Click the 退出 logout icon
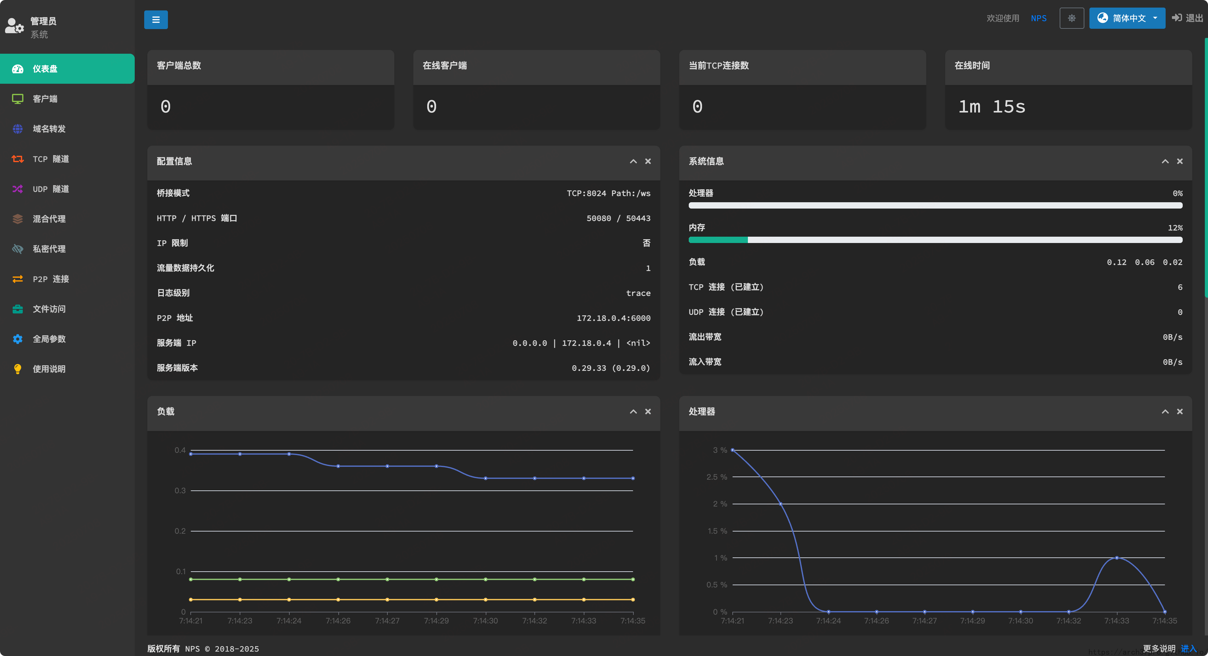Screen dimensions: 1208x656 click(1177, 18)
